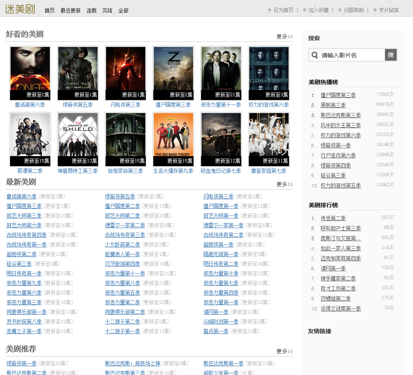This screenshot has width=413, height=375.
Task: Open the Z Nation poster
Action: click(x=173, y=73)
